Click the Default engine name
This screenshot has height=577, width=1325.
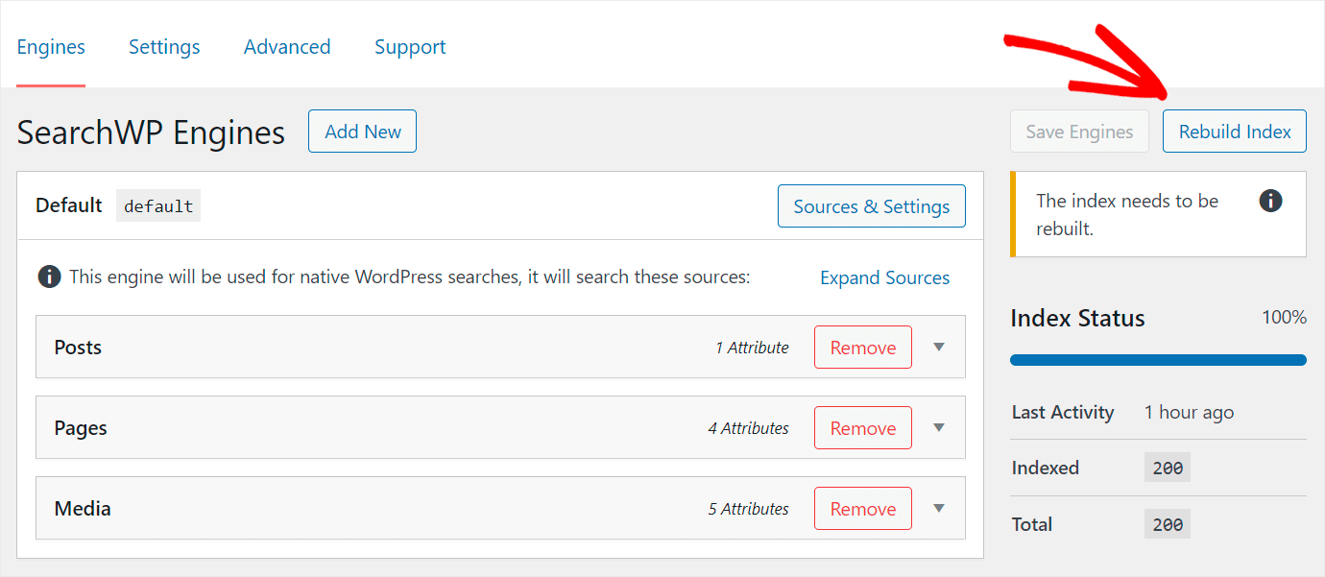coord(68,205)
